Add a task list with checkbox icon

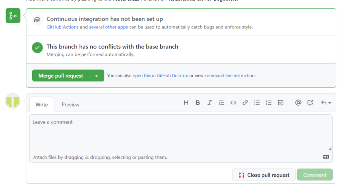[281, 103]
